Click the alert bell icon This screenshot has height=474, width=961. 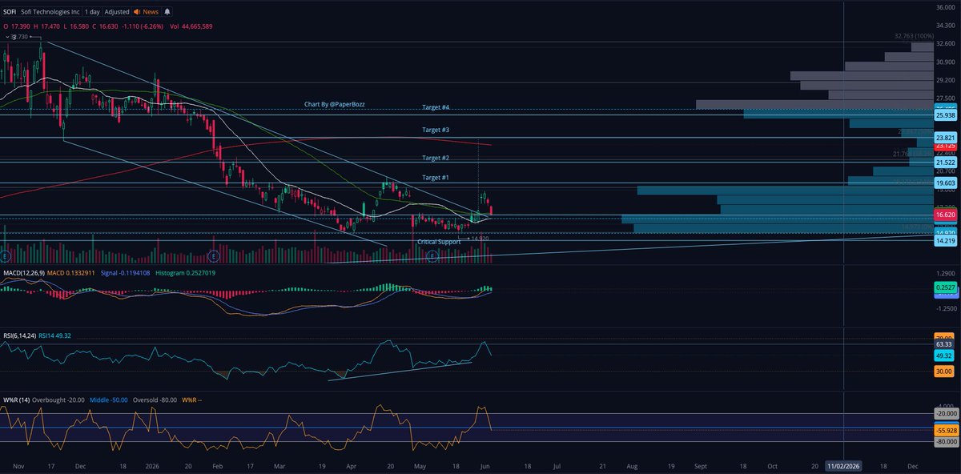[x=167, y=12]
